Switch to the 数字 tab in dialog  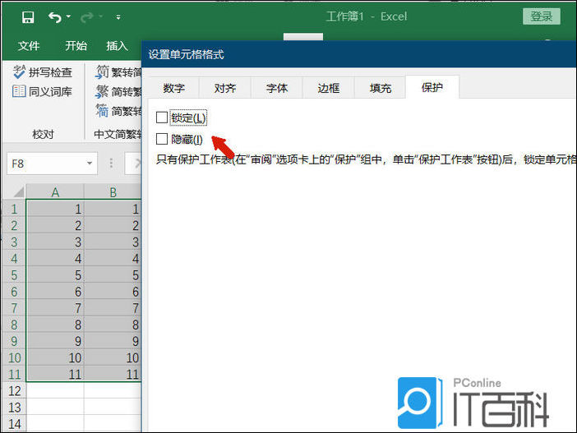click(x=173, y=88)
